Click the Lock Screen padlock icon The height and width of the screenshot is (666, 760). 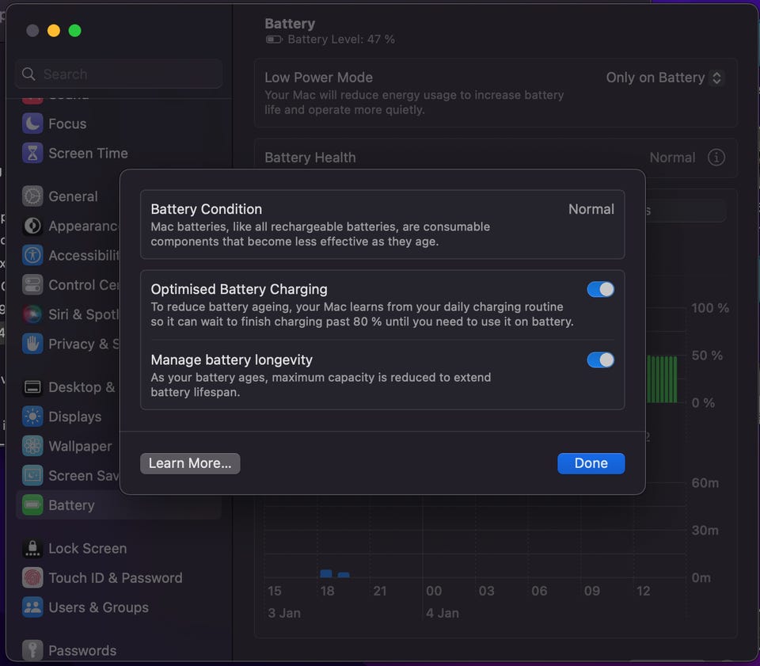click(x=32, y=548)
